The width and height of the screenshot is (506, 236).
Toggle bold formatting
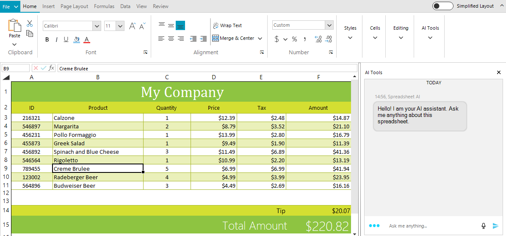tap(47, 39)
